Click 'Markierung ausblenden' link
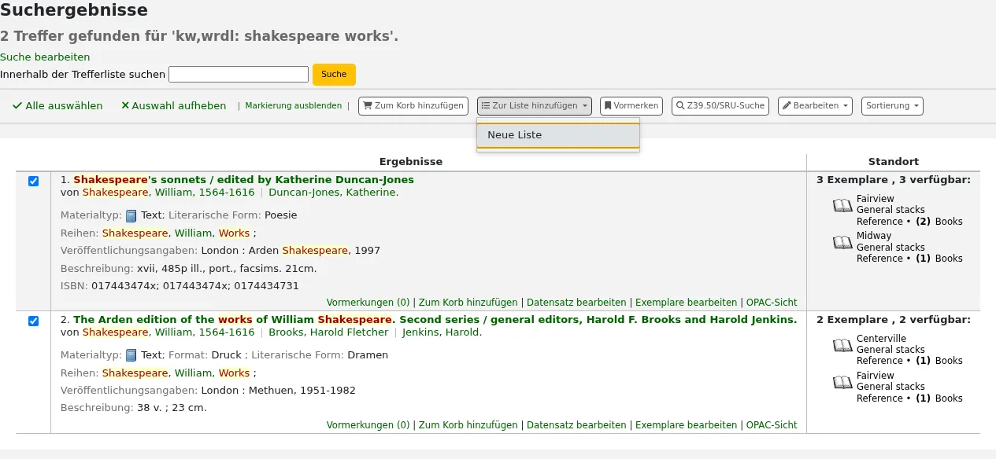This screenshot has height=459, width=996. 294,105
